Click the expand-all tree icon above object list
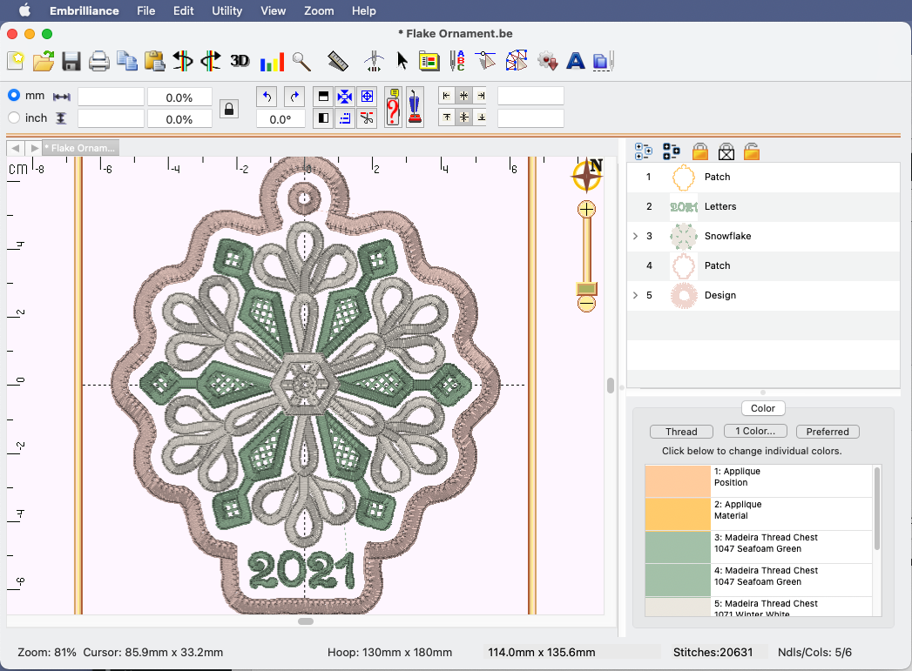 click(x=644, y=151)
